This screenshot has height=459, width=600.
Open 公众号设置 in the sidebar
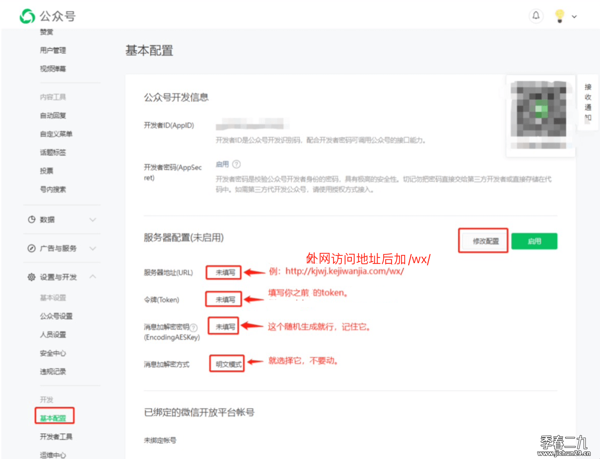click(x=56, y=316)
